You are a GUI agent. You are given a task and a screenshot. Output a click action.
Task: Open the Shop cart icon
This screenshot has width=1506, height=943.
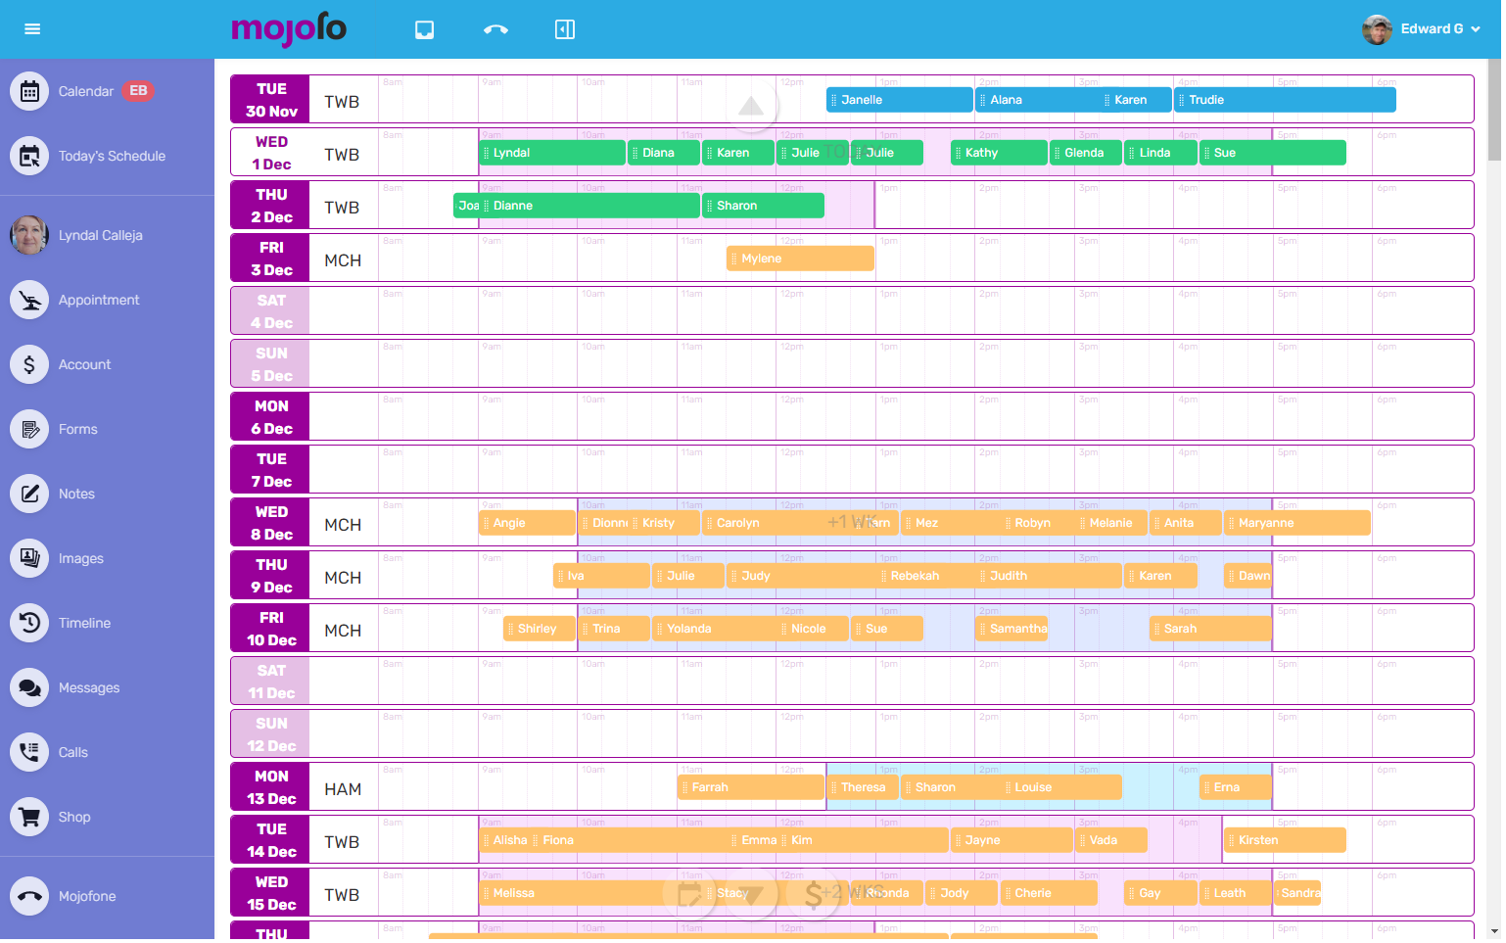click(x=29, y=817)
